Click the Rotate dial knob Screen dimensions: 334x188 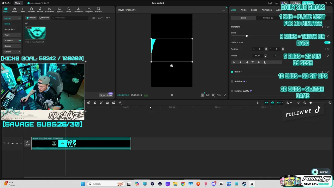pos(275,56)
